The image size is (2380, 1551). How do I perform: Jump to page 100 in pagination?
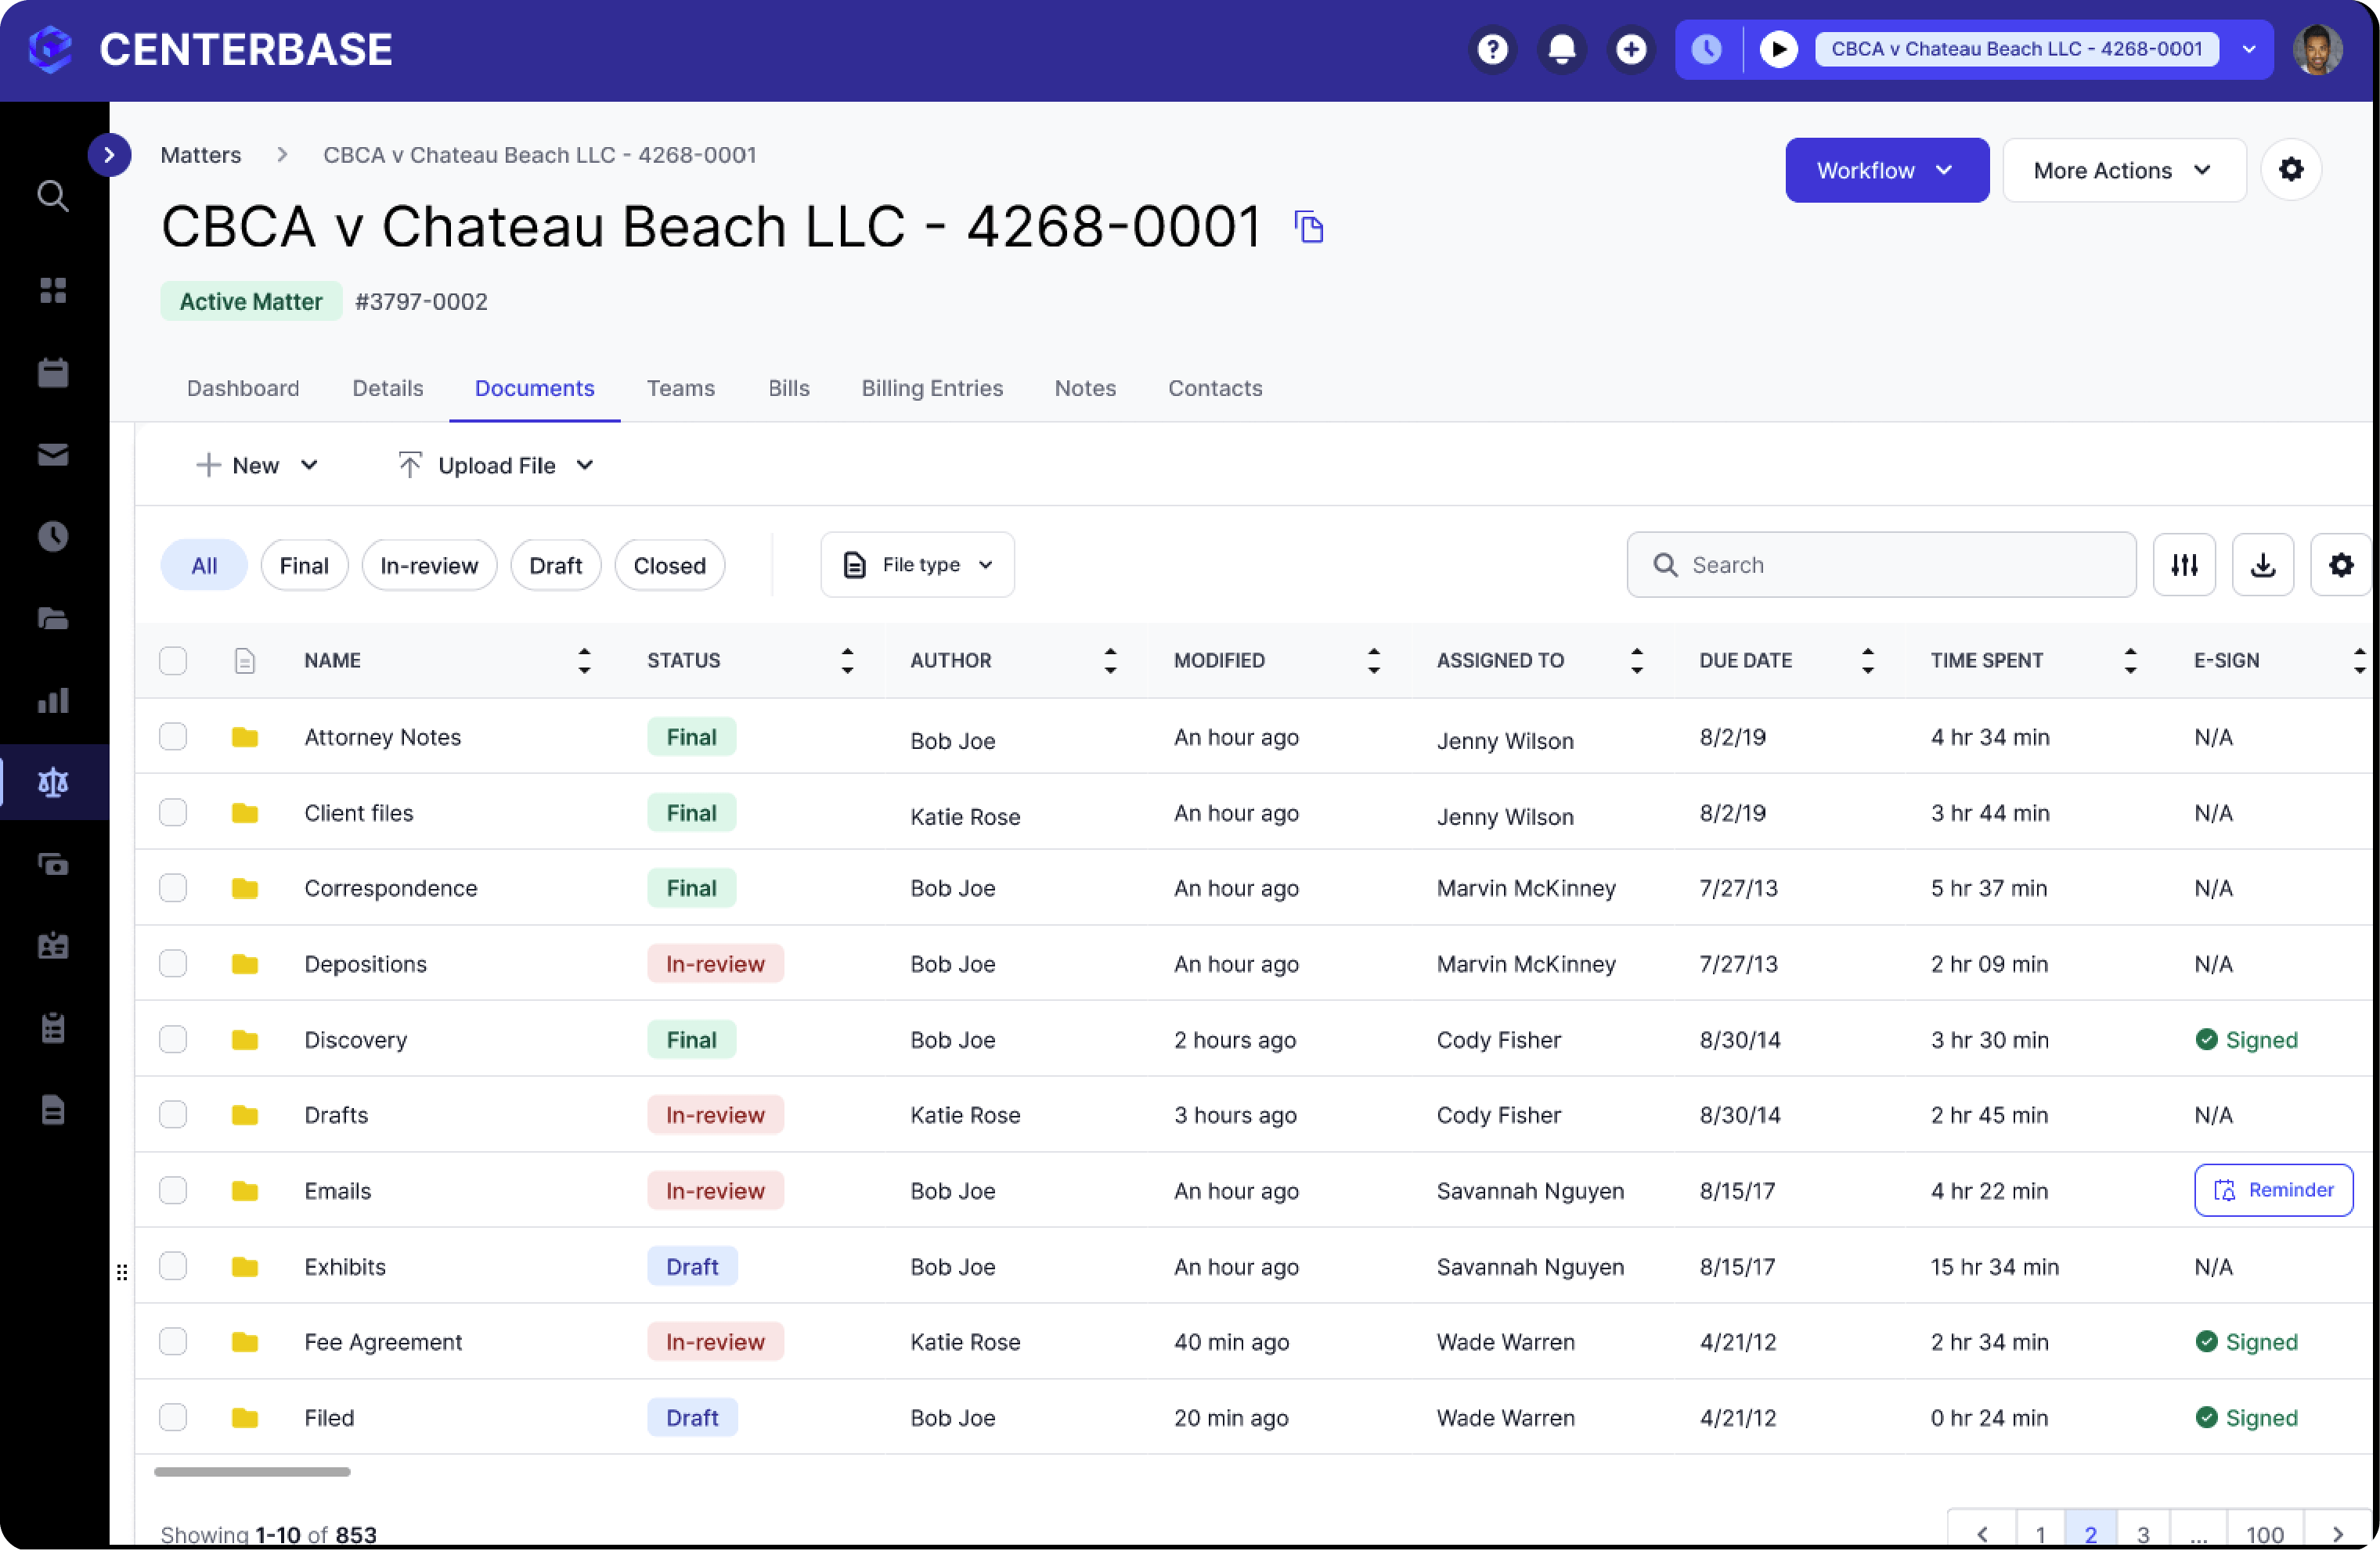point(2265,1533)
